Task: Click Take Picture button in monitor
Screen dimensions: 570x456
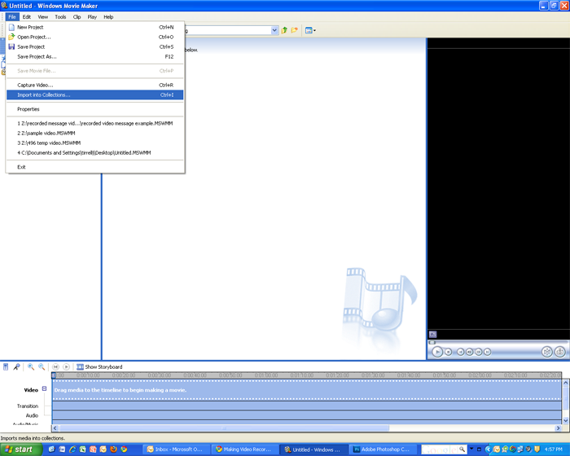Action: [560, 352]
